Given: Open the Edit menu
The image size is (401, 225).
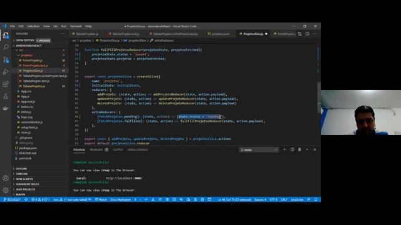Looking at the screenshot, I should pos(21,26).
